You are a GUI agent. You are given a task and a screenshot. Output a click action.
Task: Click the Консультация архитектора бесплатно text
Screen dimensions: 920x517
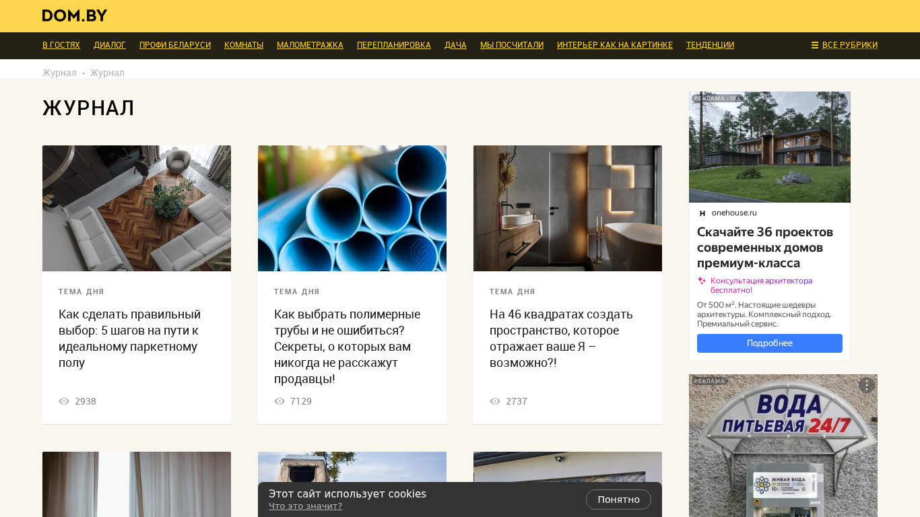(761, 285)
